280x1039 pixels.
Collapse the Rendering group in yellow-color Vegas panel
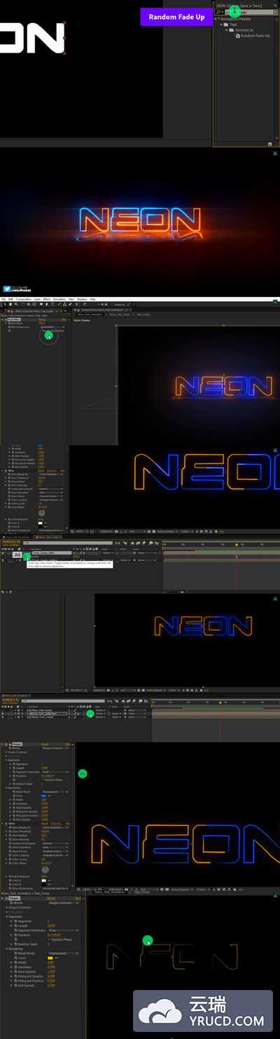(7, 949)
